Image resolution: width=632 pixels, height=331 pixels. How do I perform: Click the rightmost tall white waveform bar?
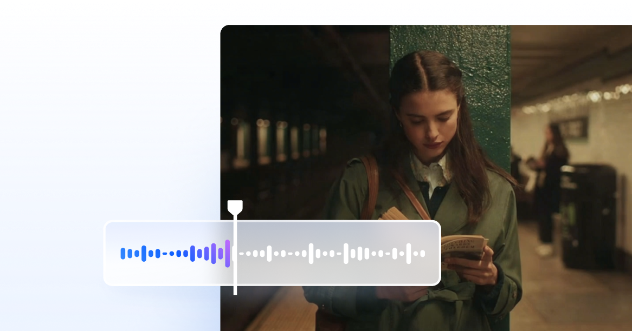[409, 253]
